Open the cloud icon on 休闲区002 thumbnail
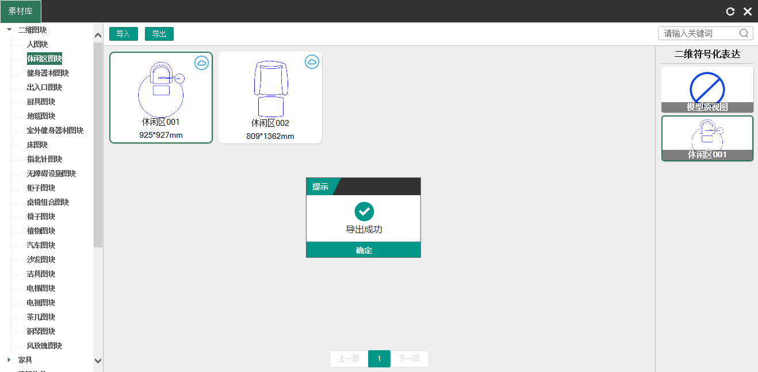Image resolution: width=758 pixels, height=372 pixels. coord(312,61)
